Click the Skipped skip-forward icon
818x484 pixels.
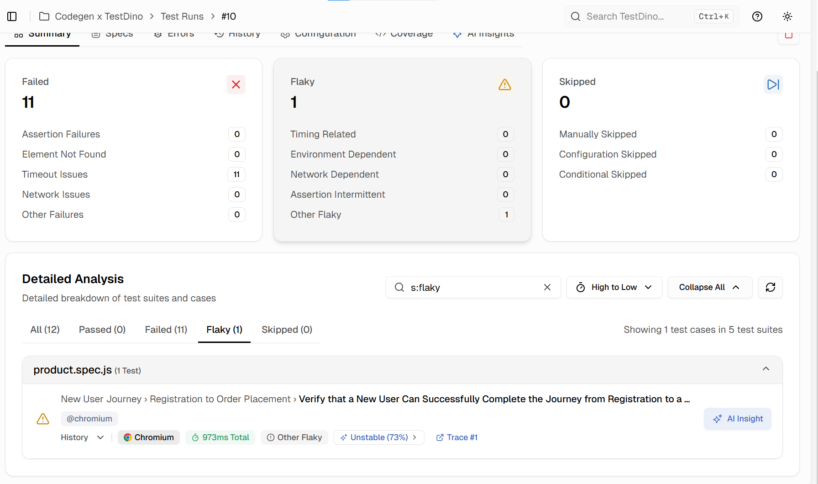point(773,84)
